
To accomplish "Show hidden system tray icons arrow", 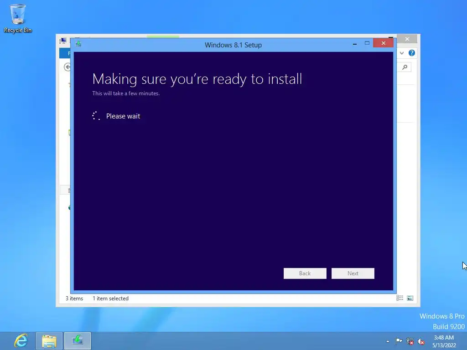I will coord(388,341).
